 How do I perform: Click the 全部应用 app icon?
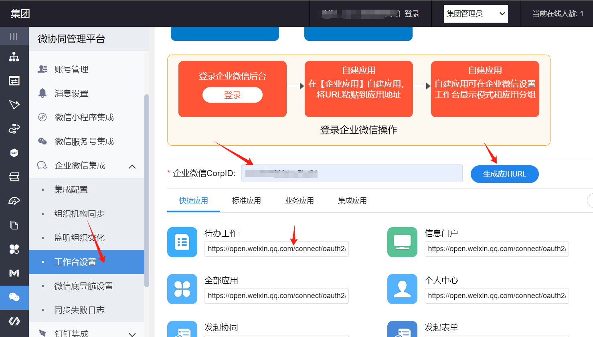pyautogui.click(x=182, y=289)
